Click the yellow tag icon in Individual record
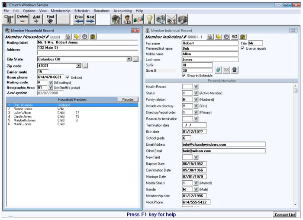Viewport: 303px width, 220px height. [218, 37]
